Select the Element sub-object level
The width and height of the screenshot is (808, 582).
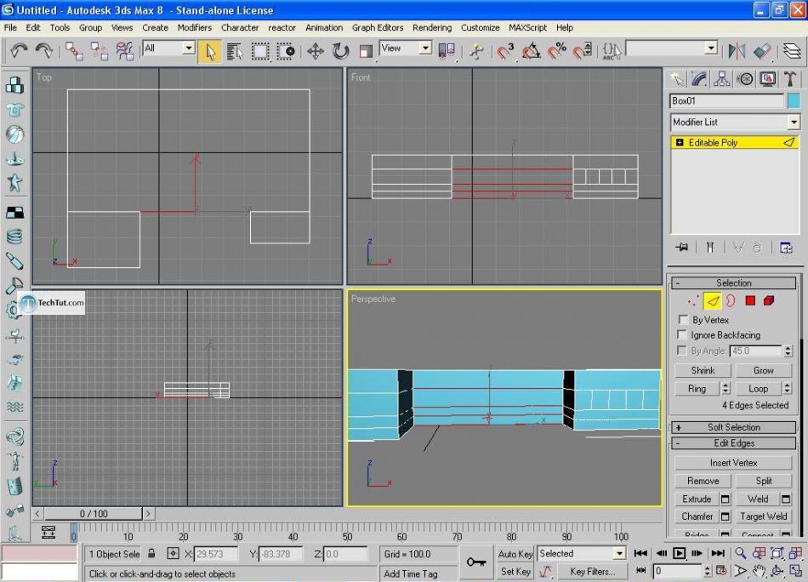point(769,300)
